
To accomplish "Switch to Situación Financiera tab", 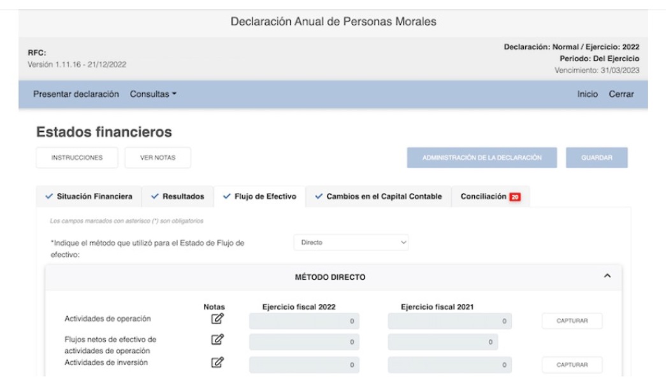I will click(x=89, y=197).
